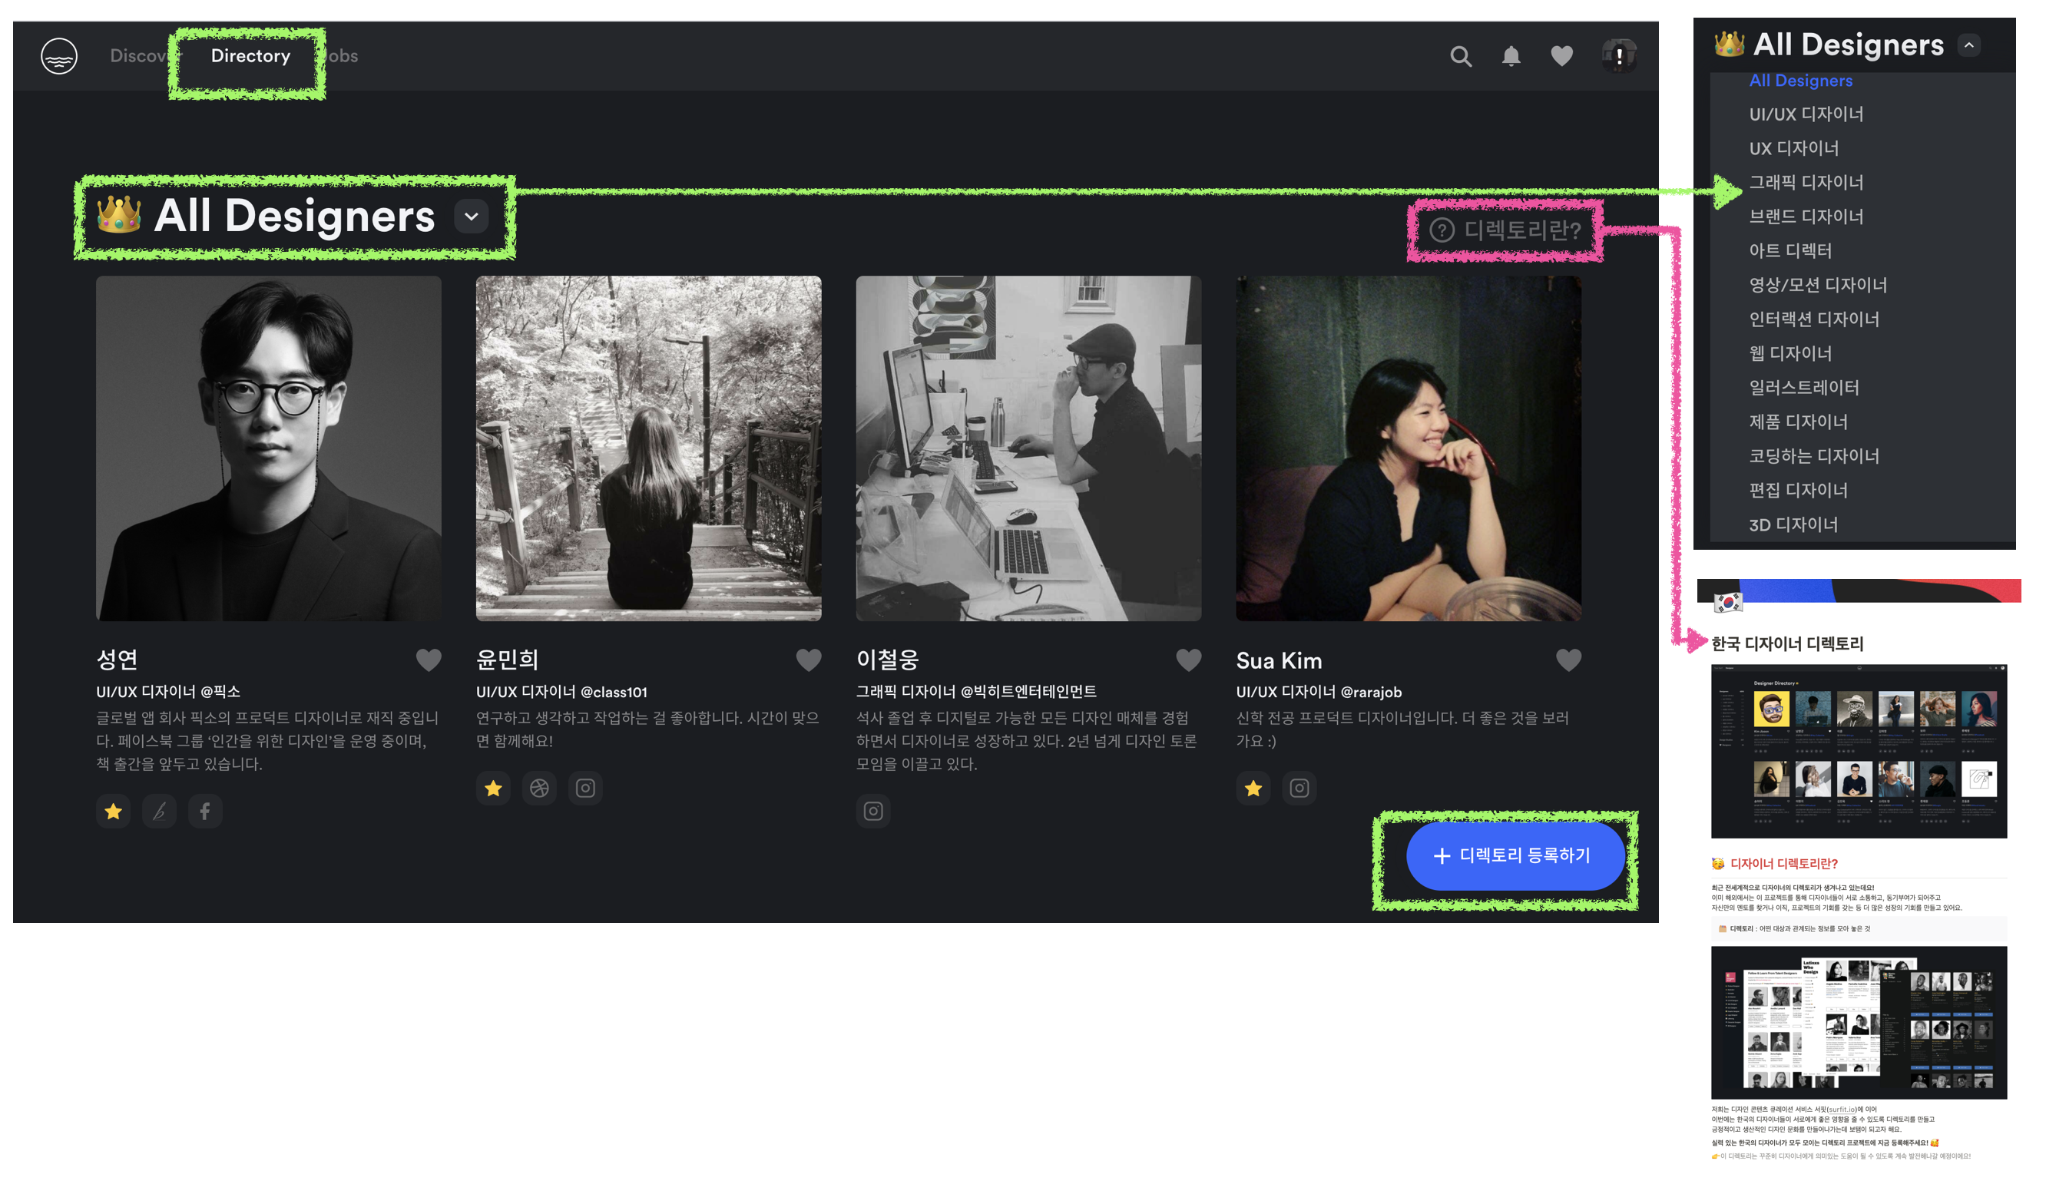Switch to the Directory tab
The width and height of the screenshot is (2046, 1184).
(250, 56)
